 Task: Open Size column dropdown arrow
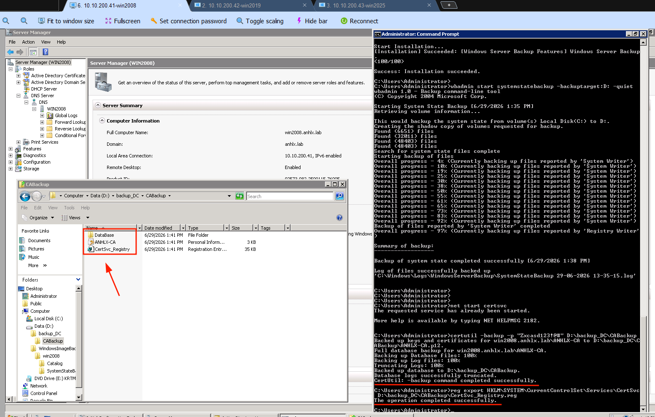(x=255, y=228)
